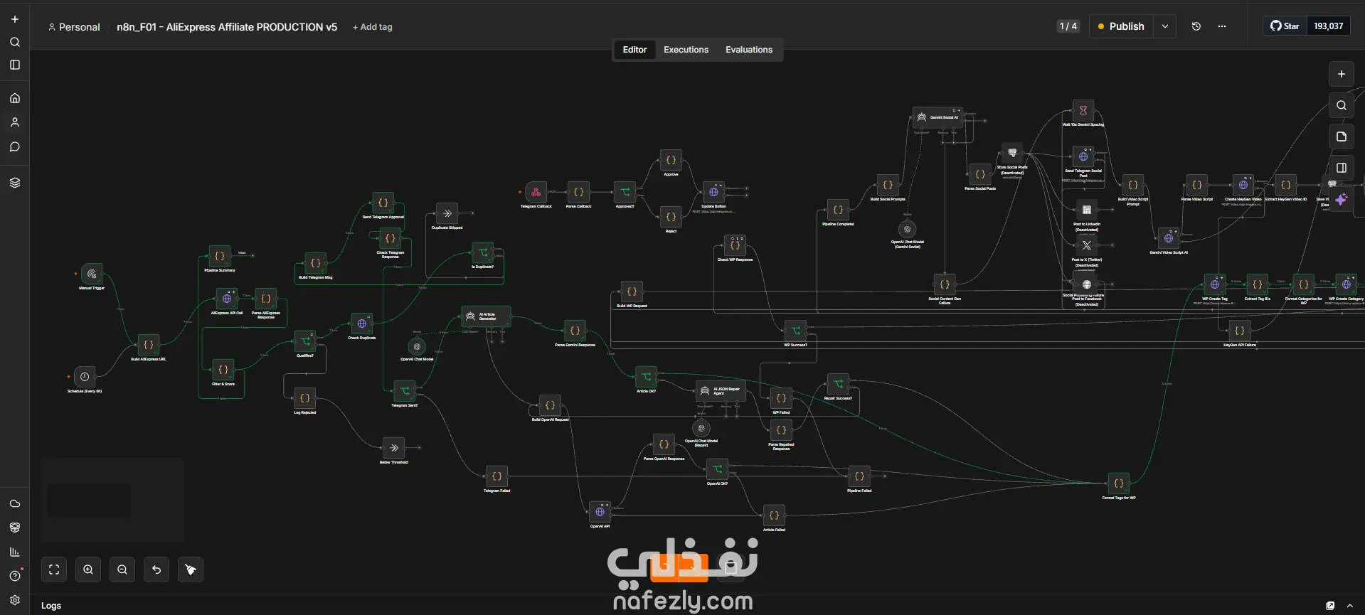Click the 1/4 indicator badge

coord(1068,26)
